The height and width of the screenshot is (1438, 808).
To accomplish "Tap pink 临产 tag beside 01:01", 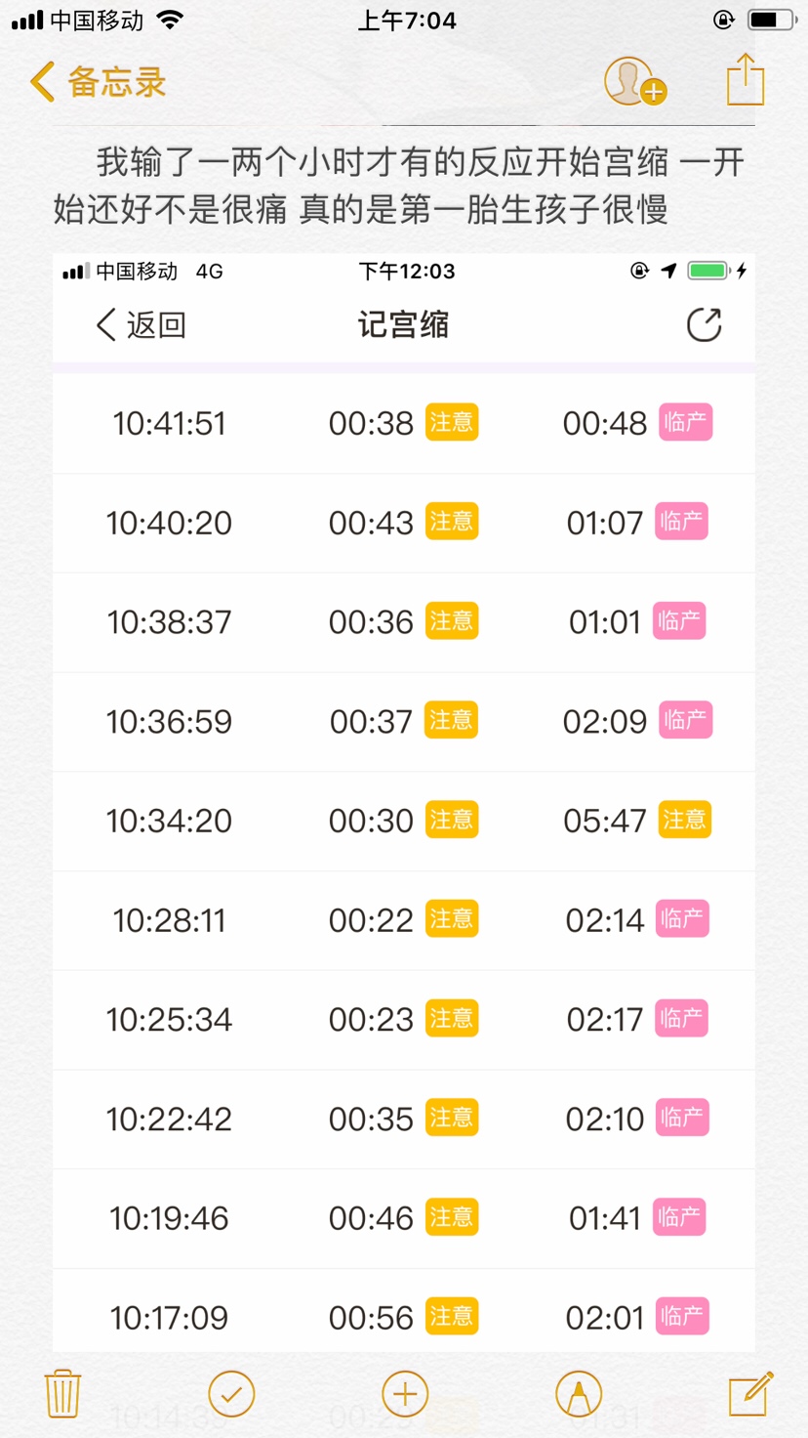I will tap(679, 621).
